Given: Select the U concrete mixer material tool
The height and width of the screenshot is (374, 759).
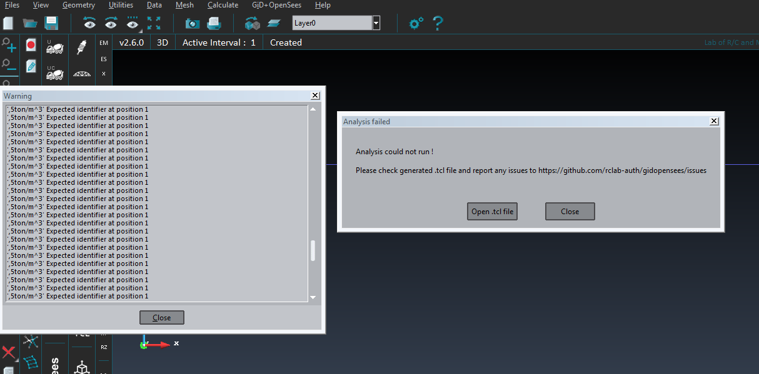Looking at the screenshot, I should click(x=54, y=47).
